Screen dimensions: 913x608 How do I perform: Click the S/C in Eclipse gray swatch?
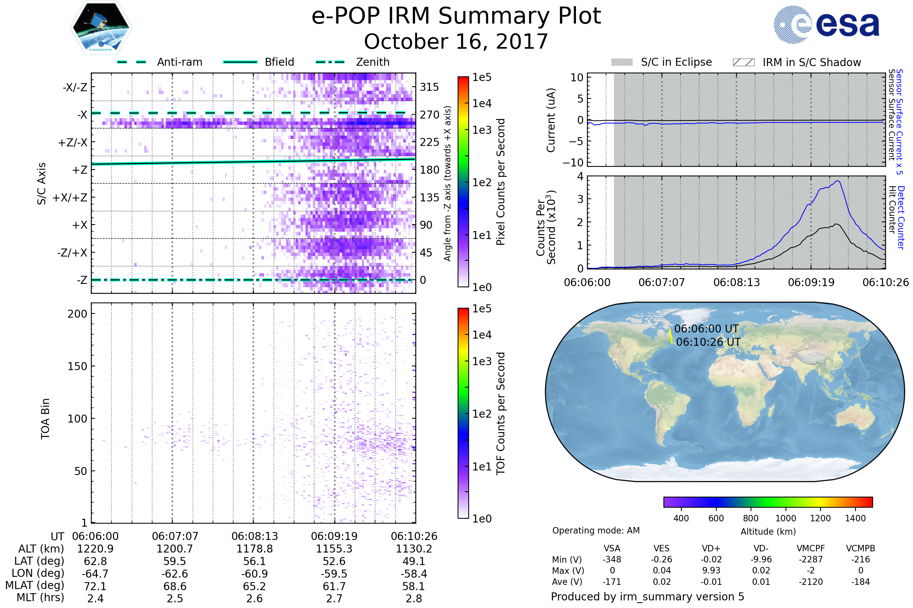(x=622, y=62)
